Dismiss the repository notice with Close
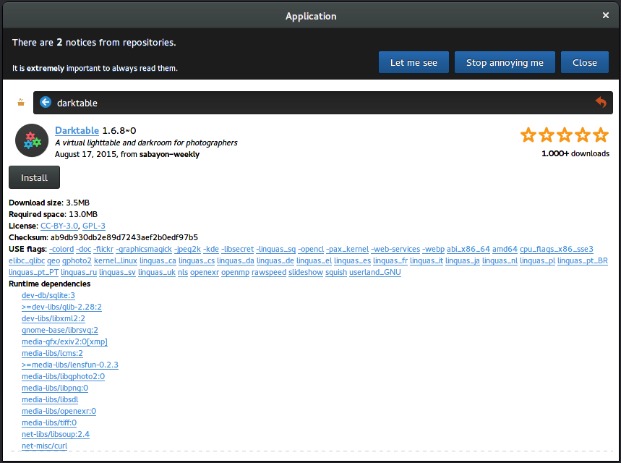Viewport: 621px width, 463px height. [585, 62]
